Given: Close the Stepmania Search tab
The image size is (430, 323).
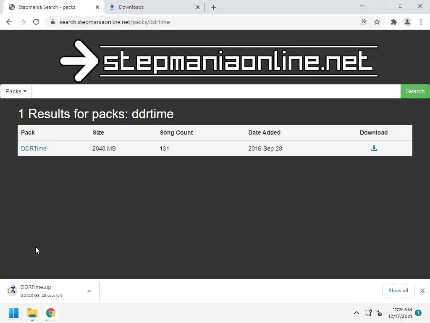Looking at the screenshot, I should click(97, 7).
